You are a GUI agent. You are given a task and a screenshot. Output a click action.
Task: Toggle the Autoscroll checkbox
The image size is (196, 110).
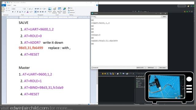pos(92,68)
